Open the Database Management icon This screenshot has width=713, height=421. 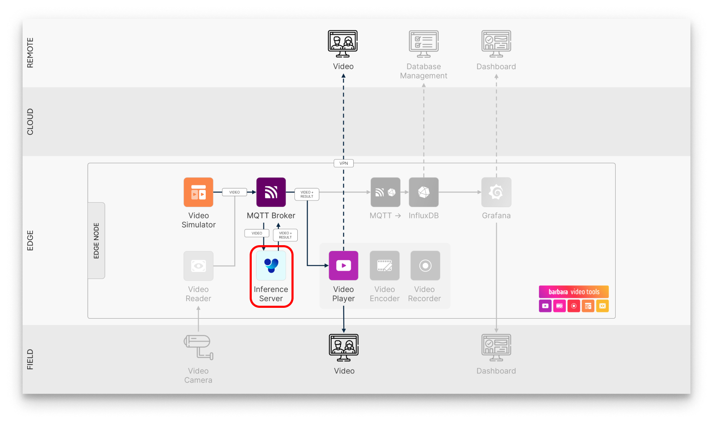coord(423,43)
